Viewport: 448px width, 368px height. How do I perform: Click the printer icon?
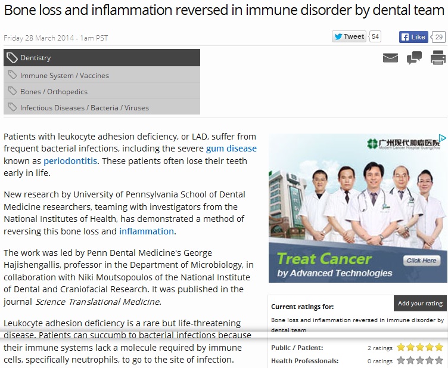[x=438, y=58]
